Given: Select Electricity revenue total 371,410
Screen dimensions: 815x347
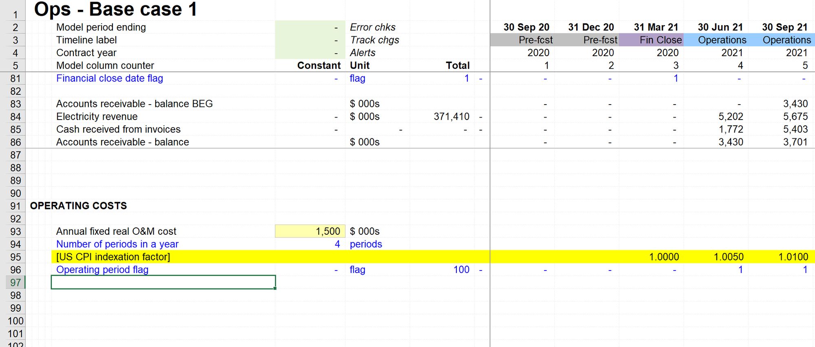Looking at the screenshot, I should coord(452,116).
